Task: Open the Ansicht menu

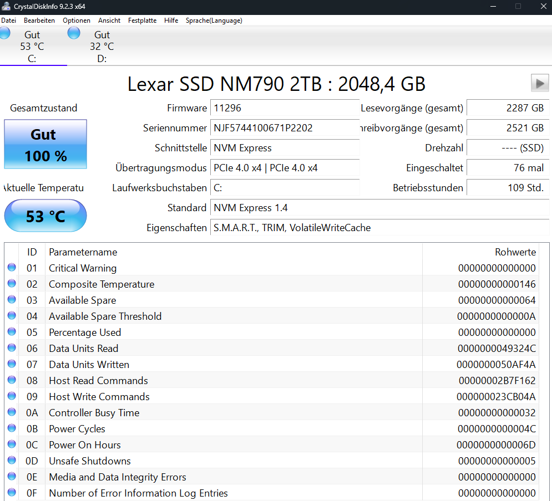Action: (109, 21)
